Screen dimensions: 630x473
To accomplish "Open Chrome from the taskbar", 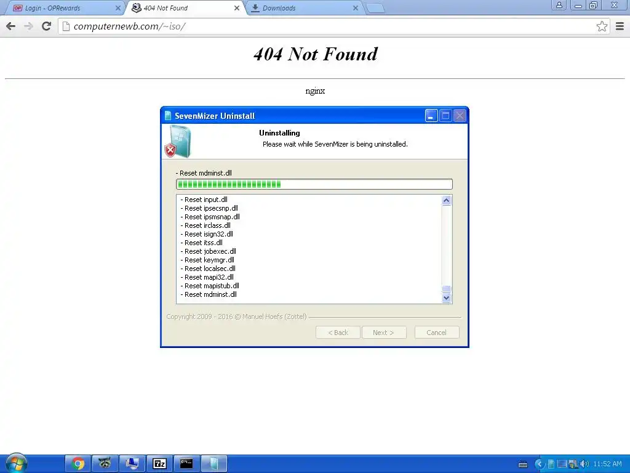I will click(x=78, y=464).
